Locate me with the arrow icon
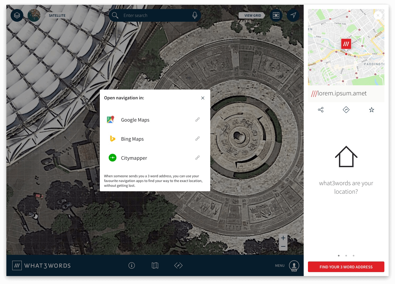Screen dimensions: 395x284 coord(293,15)
